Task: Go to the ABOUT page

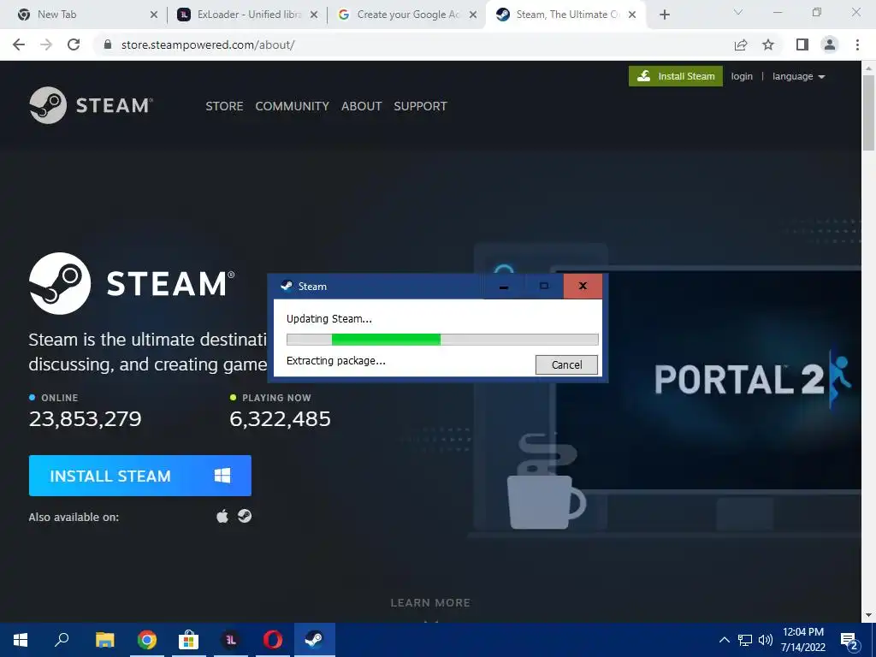Action: (362, 106)
